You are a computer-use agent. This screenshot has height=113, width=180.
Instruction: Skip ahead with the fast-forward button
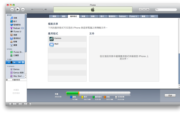pos(23,9)
